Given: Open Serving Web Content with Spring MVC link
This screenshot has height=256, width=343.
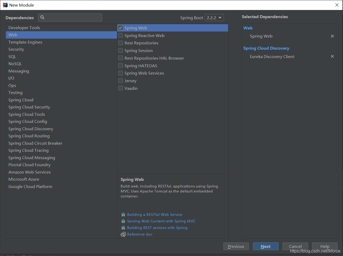Looking at the screenshot, I should 161,221.
